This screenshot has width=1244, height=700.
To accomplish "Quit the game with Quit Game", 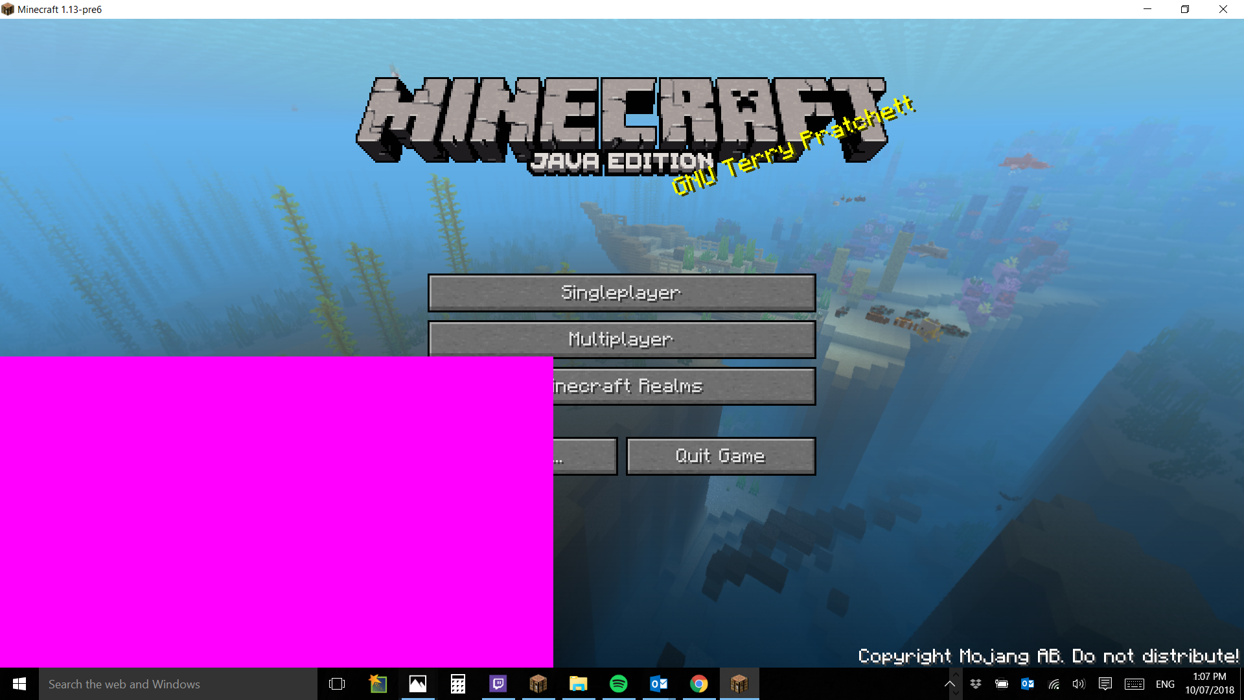I will 720,456.
